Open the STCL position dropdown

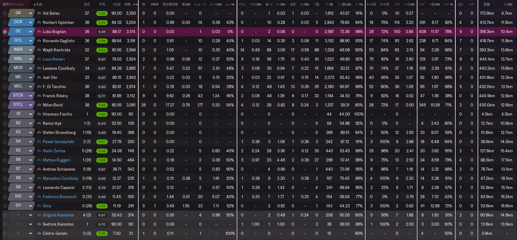30,105
